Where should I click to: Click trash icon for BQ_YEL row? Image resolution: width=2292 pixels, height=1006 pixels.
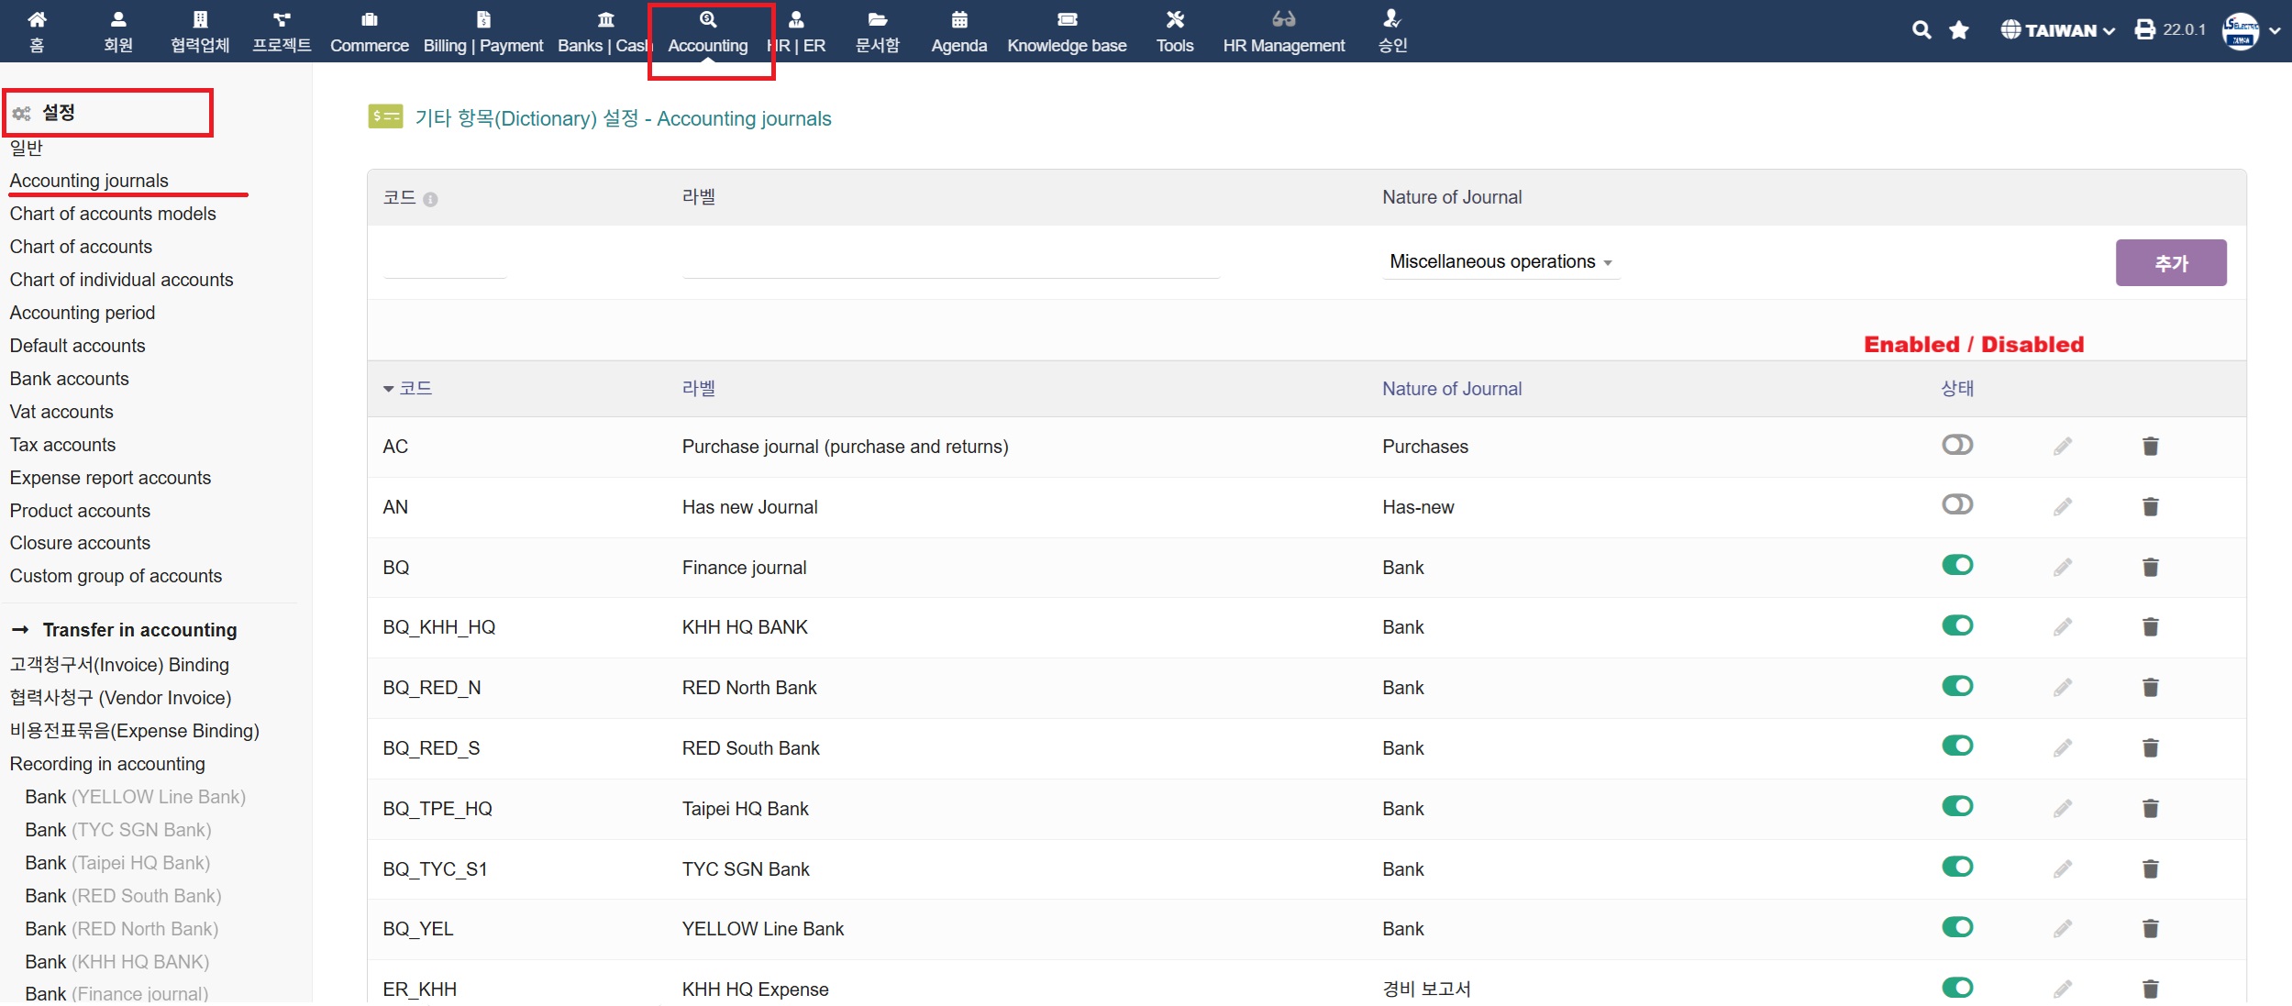(2150, 929)
